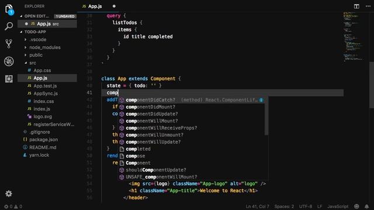Open the More Actions ellipsis menu
The height and width of the screenshot is (210, 374).
(x=368, y=6)
